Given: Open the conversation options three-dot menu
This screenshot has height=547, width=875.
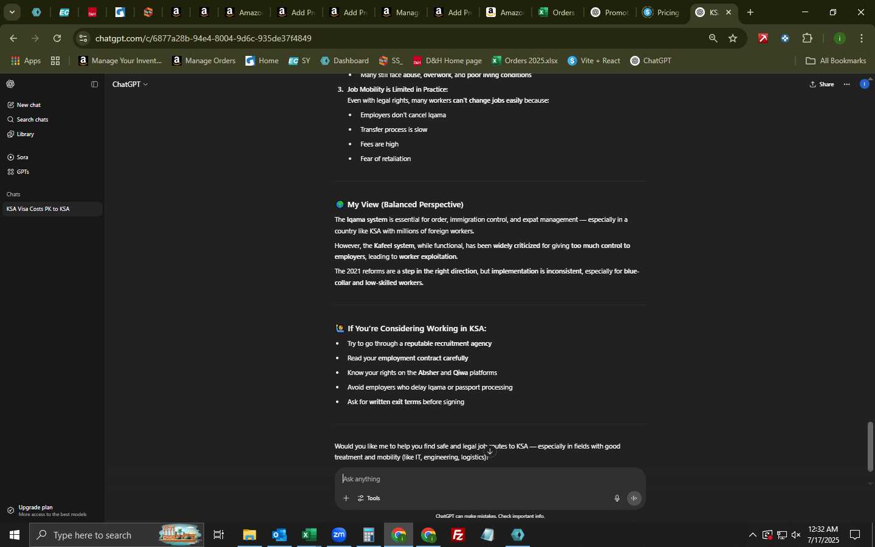Looking at the screenshot, I should (848, 84).
